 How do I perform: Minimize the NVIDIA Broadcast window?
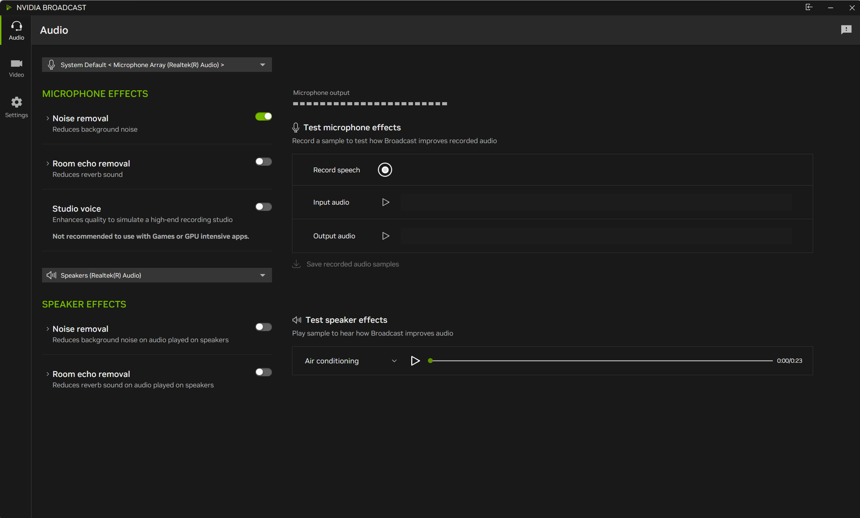point(830,7)
